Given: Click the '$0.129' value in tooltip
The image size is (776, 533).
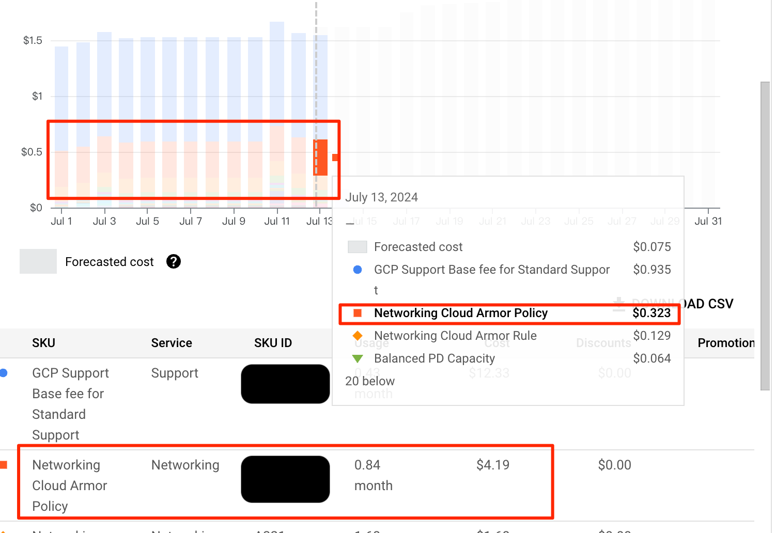Looking at the screenshot, I should coord(652,336).
